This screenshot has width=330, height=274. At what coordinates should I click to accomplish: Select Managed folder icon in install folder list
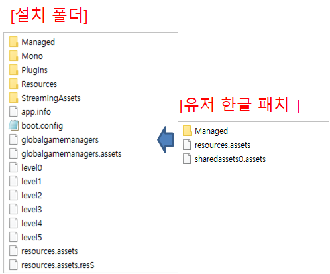[x=14, y=42]
